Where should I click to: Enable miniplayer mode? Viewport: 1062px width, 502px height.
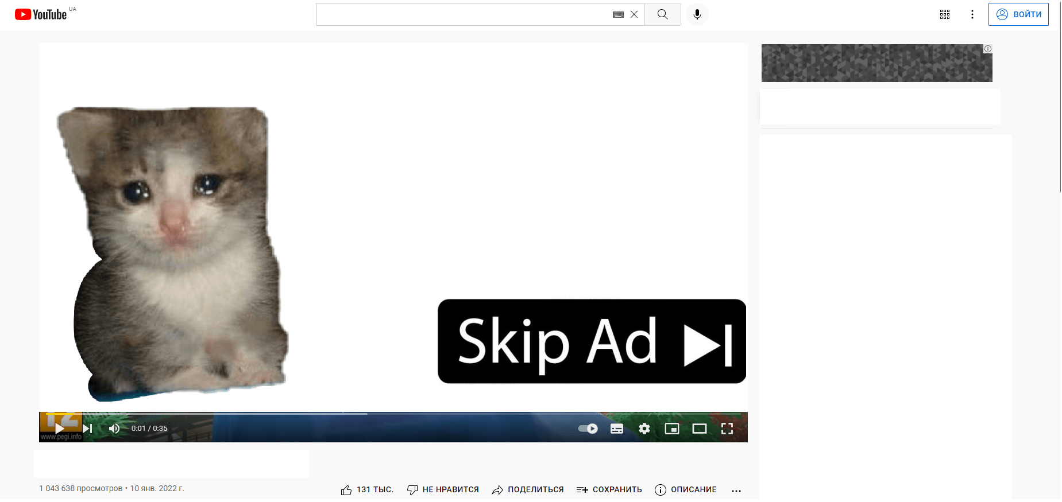(671, 429)
